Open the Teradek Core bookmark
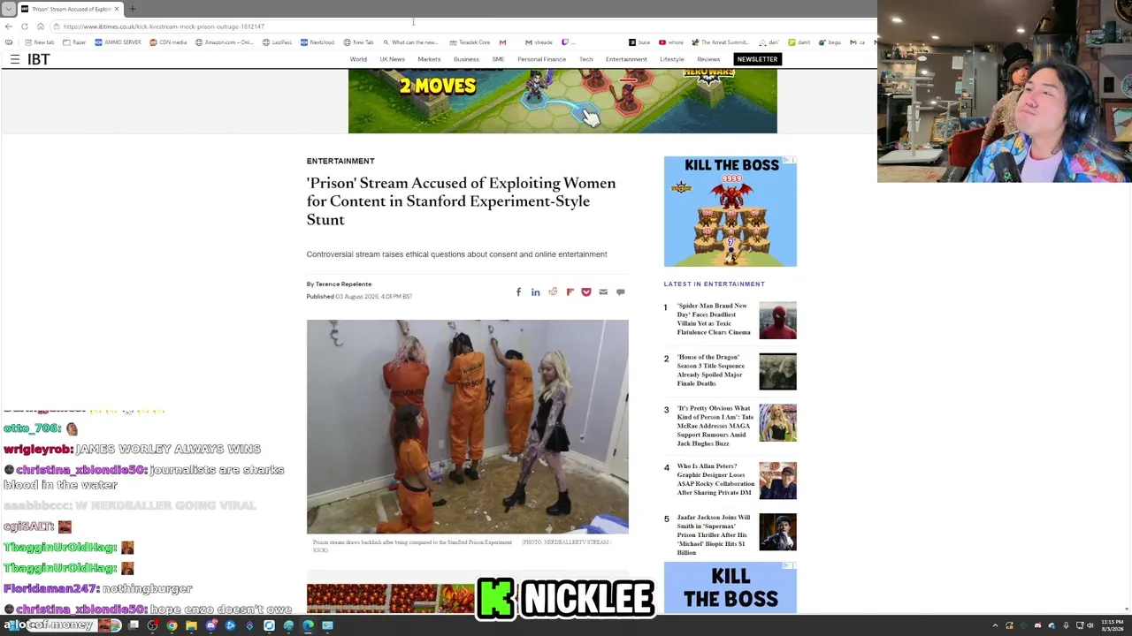The image size is (1132, 636). click(x=469, y=42)
